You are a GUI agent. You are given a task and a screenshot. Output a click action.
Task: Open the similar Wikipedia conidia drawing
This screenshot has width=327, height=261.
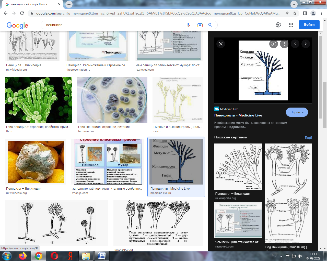[238, 167]
